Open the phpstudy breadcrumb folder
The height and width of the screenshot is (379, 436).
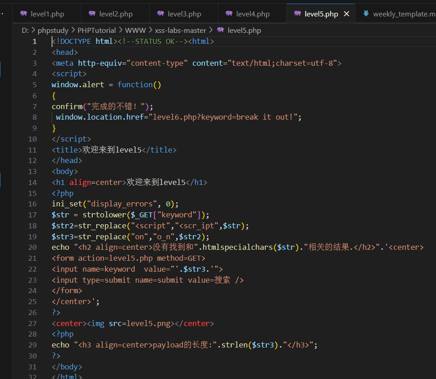coord(53,30)
